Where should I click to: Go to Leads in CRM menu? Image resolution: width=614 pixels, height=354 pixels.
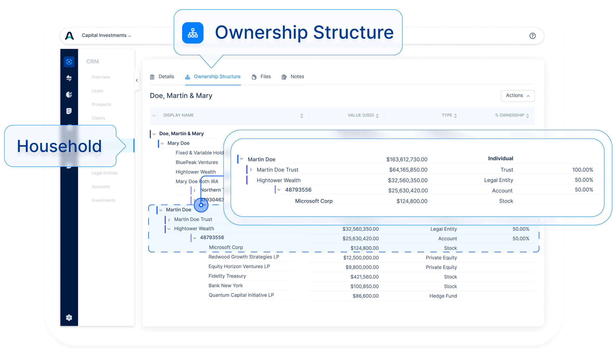pos(98,91)
